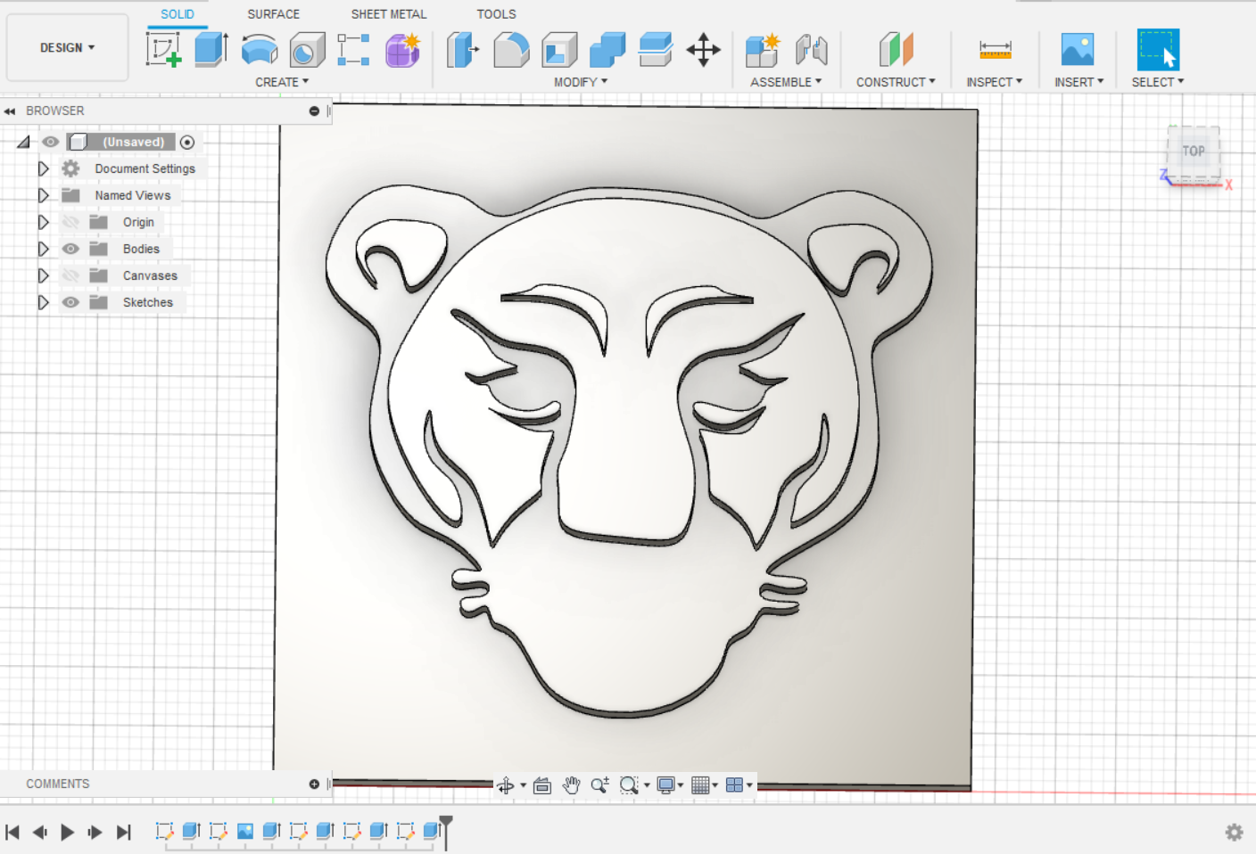Switch to the SHEET METAL tab
The image size is (1256, 854).
[389, 14]
